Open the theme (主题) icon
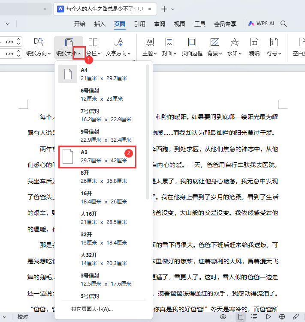Screen dimensions: 305x322 [150, 42]
